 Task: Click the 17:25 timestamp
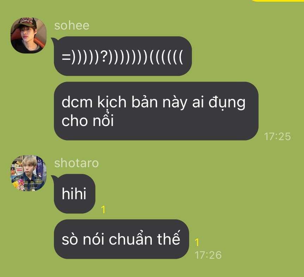pyautogui.click(x=277, y=136)
